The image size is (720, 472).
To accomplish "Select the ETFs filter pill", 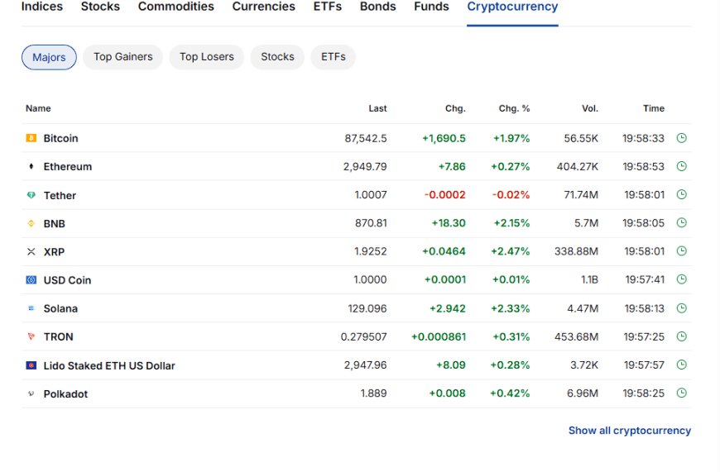I will [x=334, y=57].
